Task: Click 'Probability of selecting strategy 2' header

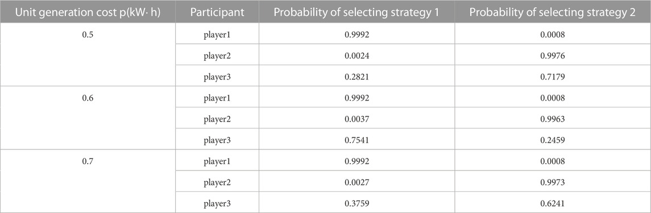Action: [x=552, y=12]
